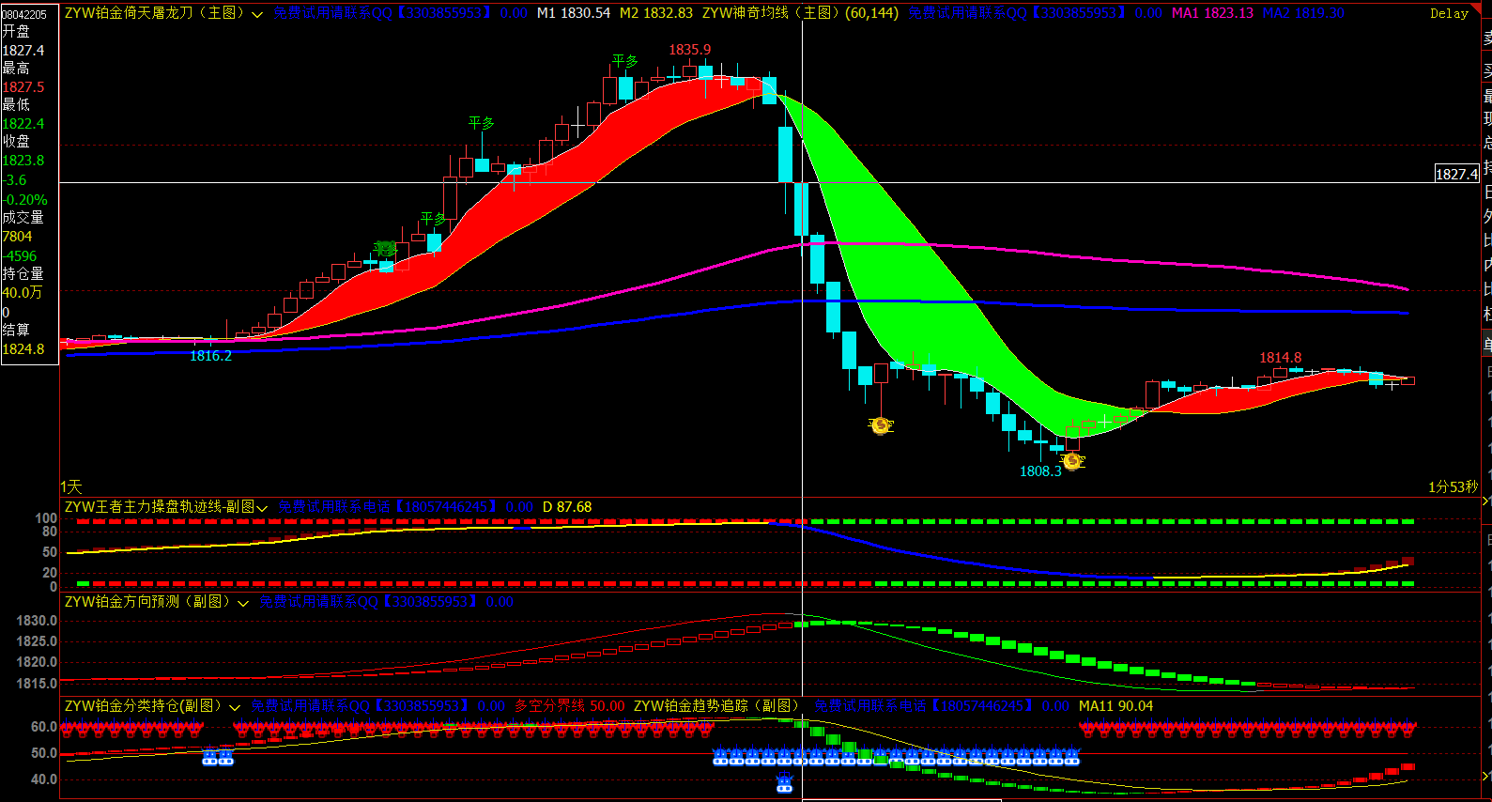Expand the 王者主力操盘轨迹线 indicator dropdown

[x=262, y=508]
